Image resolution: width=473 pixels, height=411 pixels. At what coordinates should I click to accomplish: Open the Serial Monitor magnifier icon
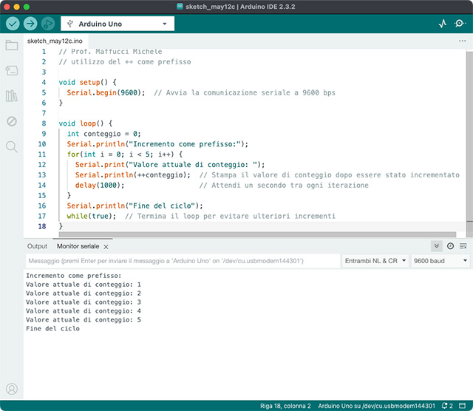point(460,24)
